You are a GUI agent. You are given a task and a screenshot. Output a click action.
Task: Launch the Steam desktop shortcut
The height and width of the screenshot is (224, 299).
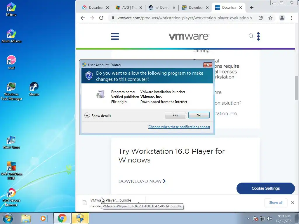(34, 89)
